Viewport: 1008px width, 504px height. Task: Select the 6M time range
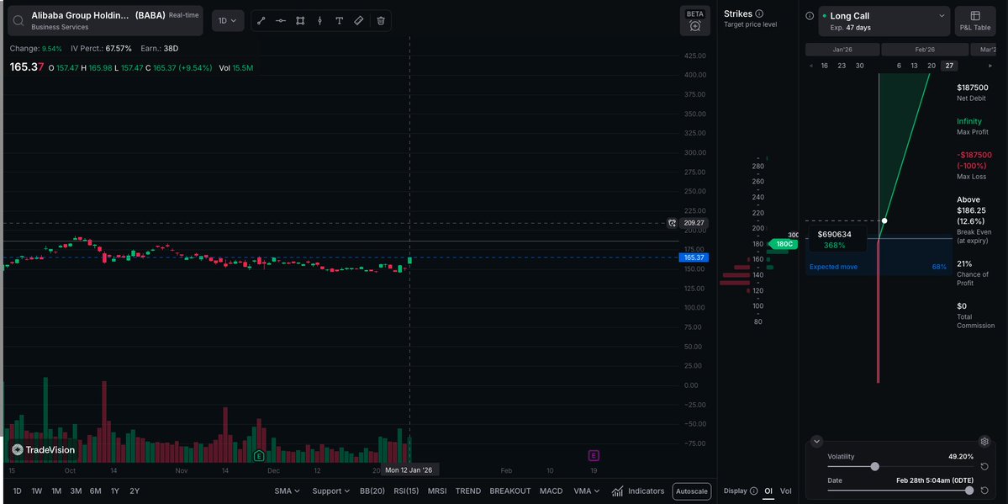click(x=95, y=491)
